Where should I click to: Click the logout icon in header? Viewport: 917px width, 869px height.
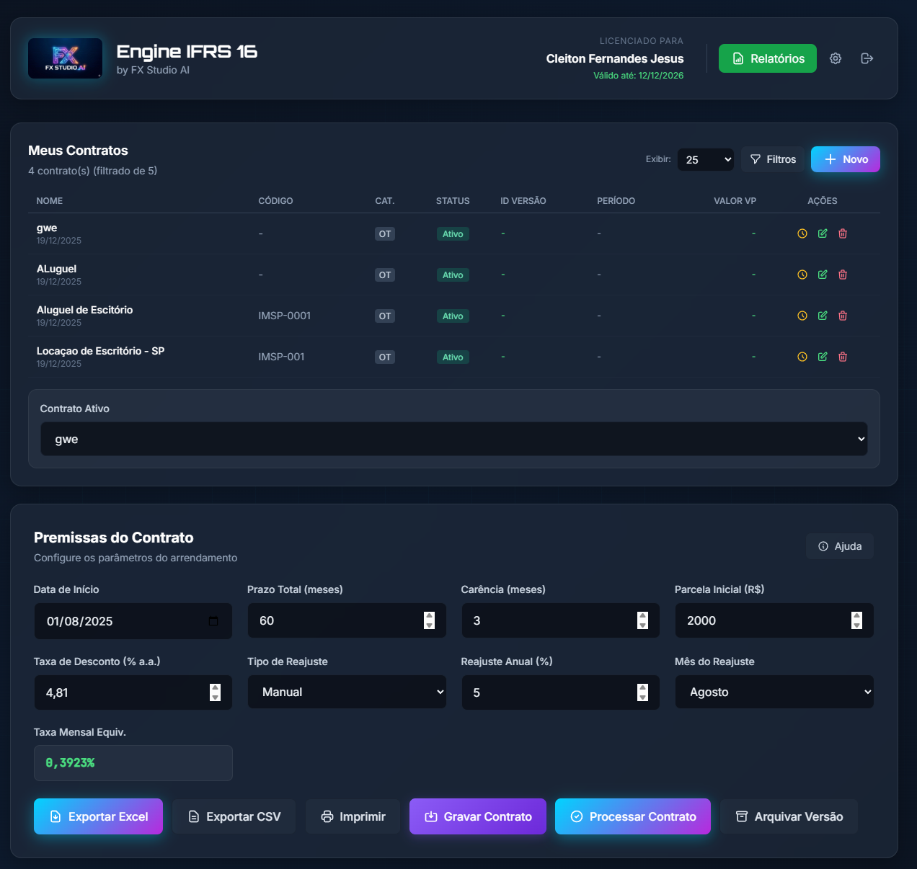pyautogui.click(x=867, y=58)
